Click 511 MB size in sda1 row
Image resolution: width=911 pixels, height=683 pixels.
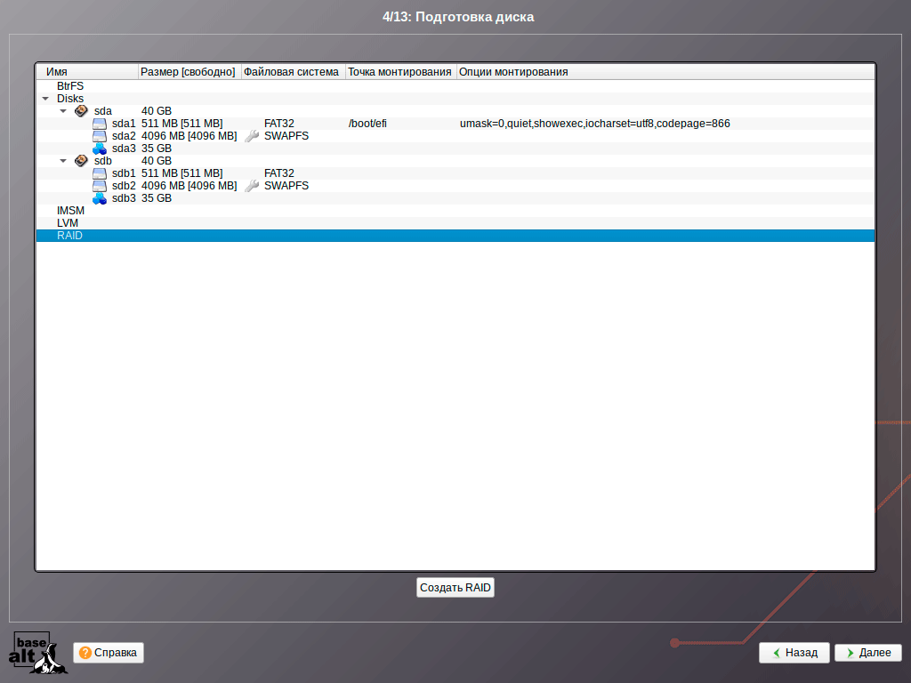[181, 124]
